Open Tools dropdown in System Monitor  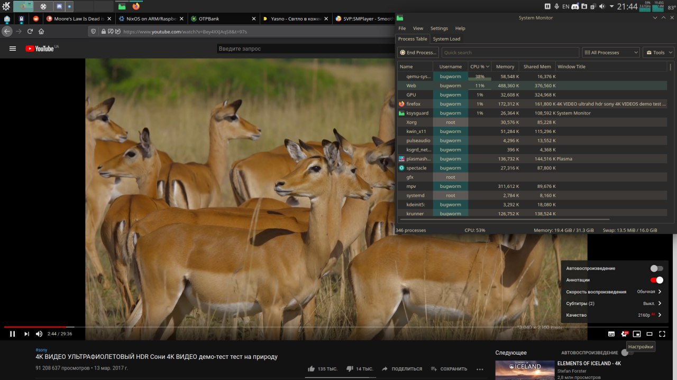point(658,53)
